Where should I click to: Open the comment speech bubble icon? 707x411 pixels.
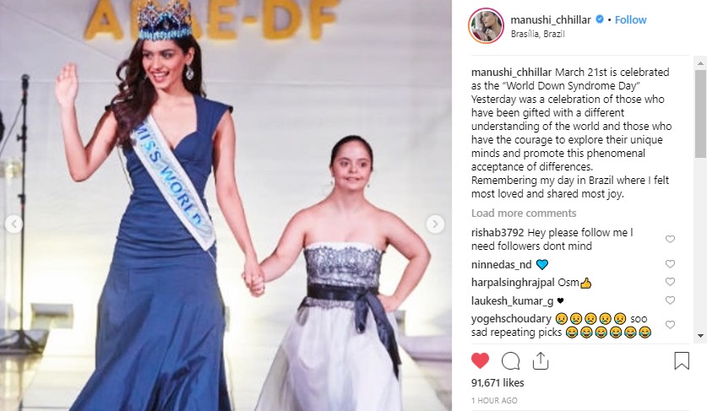[510, 361]
